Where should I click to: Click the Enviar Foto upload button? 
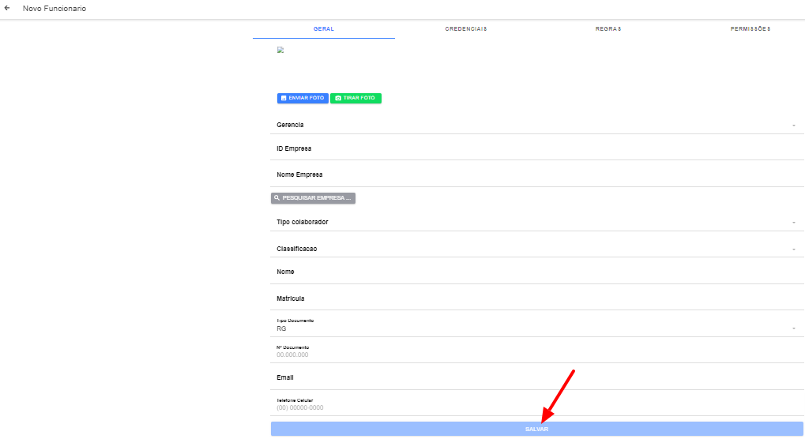click(x=303, y=99)
